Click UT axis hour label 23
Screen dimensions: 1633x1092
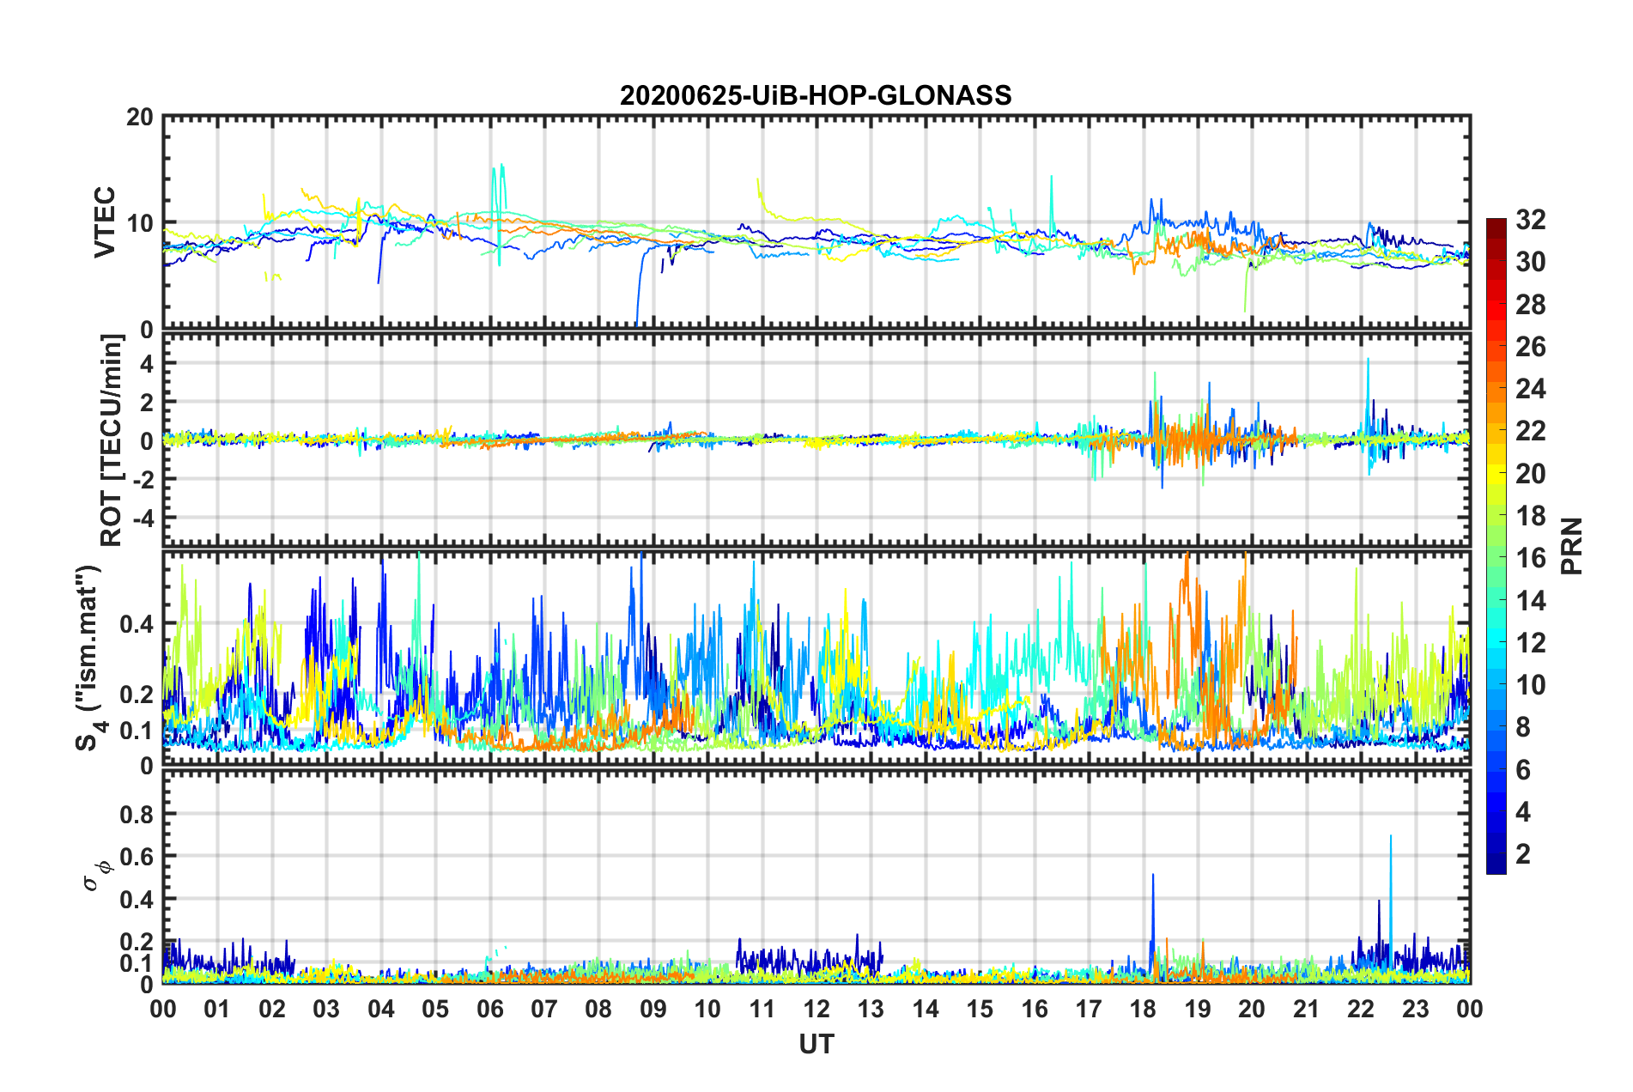click(1416, 1010)
